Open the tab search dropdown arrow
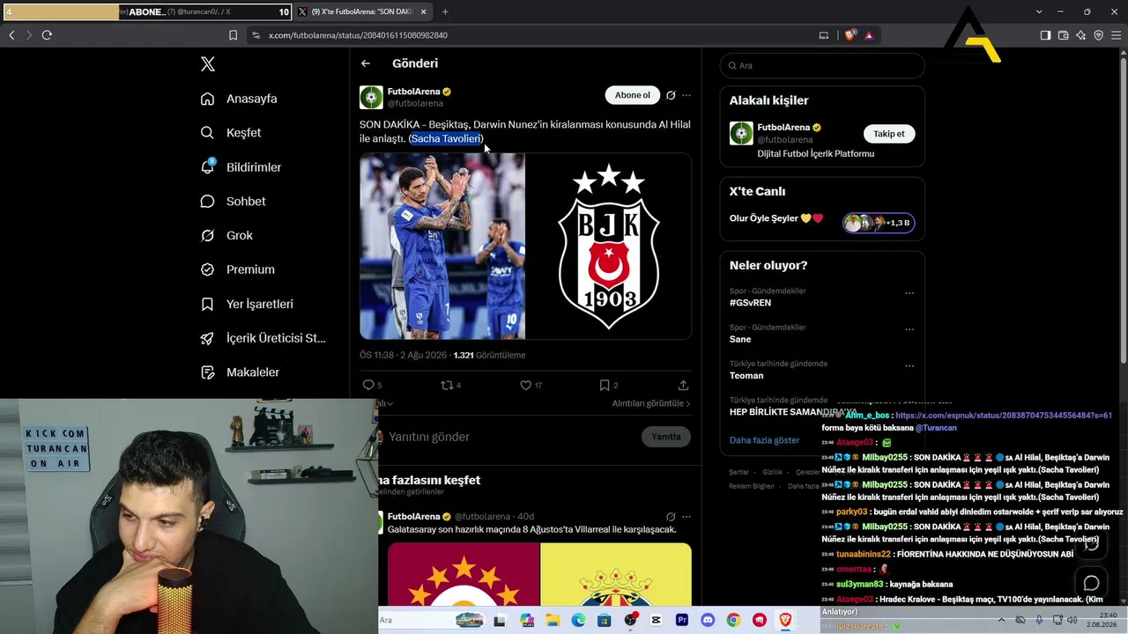 click(x=1039, y=12)
